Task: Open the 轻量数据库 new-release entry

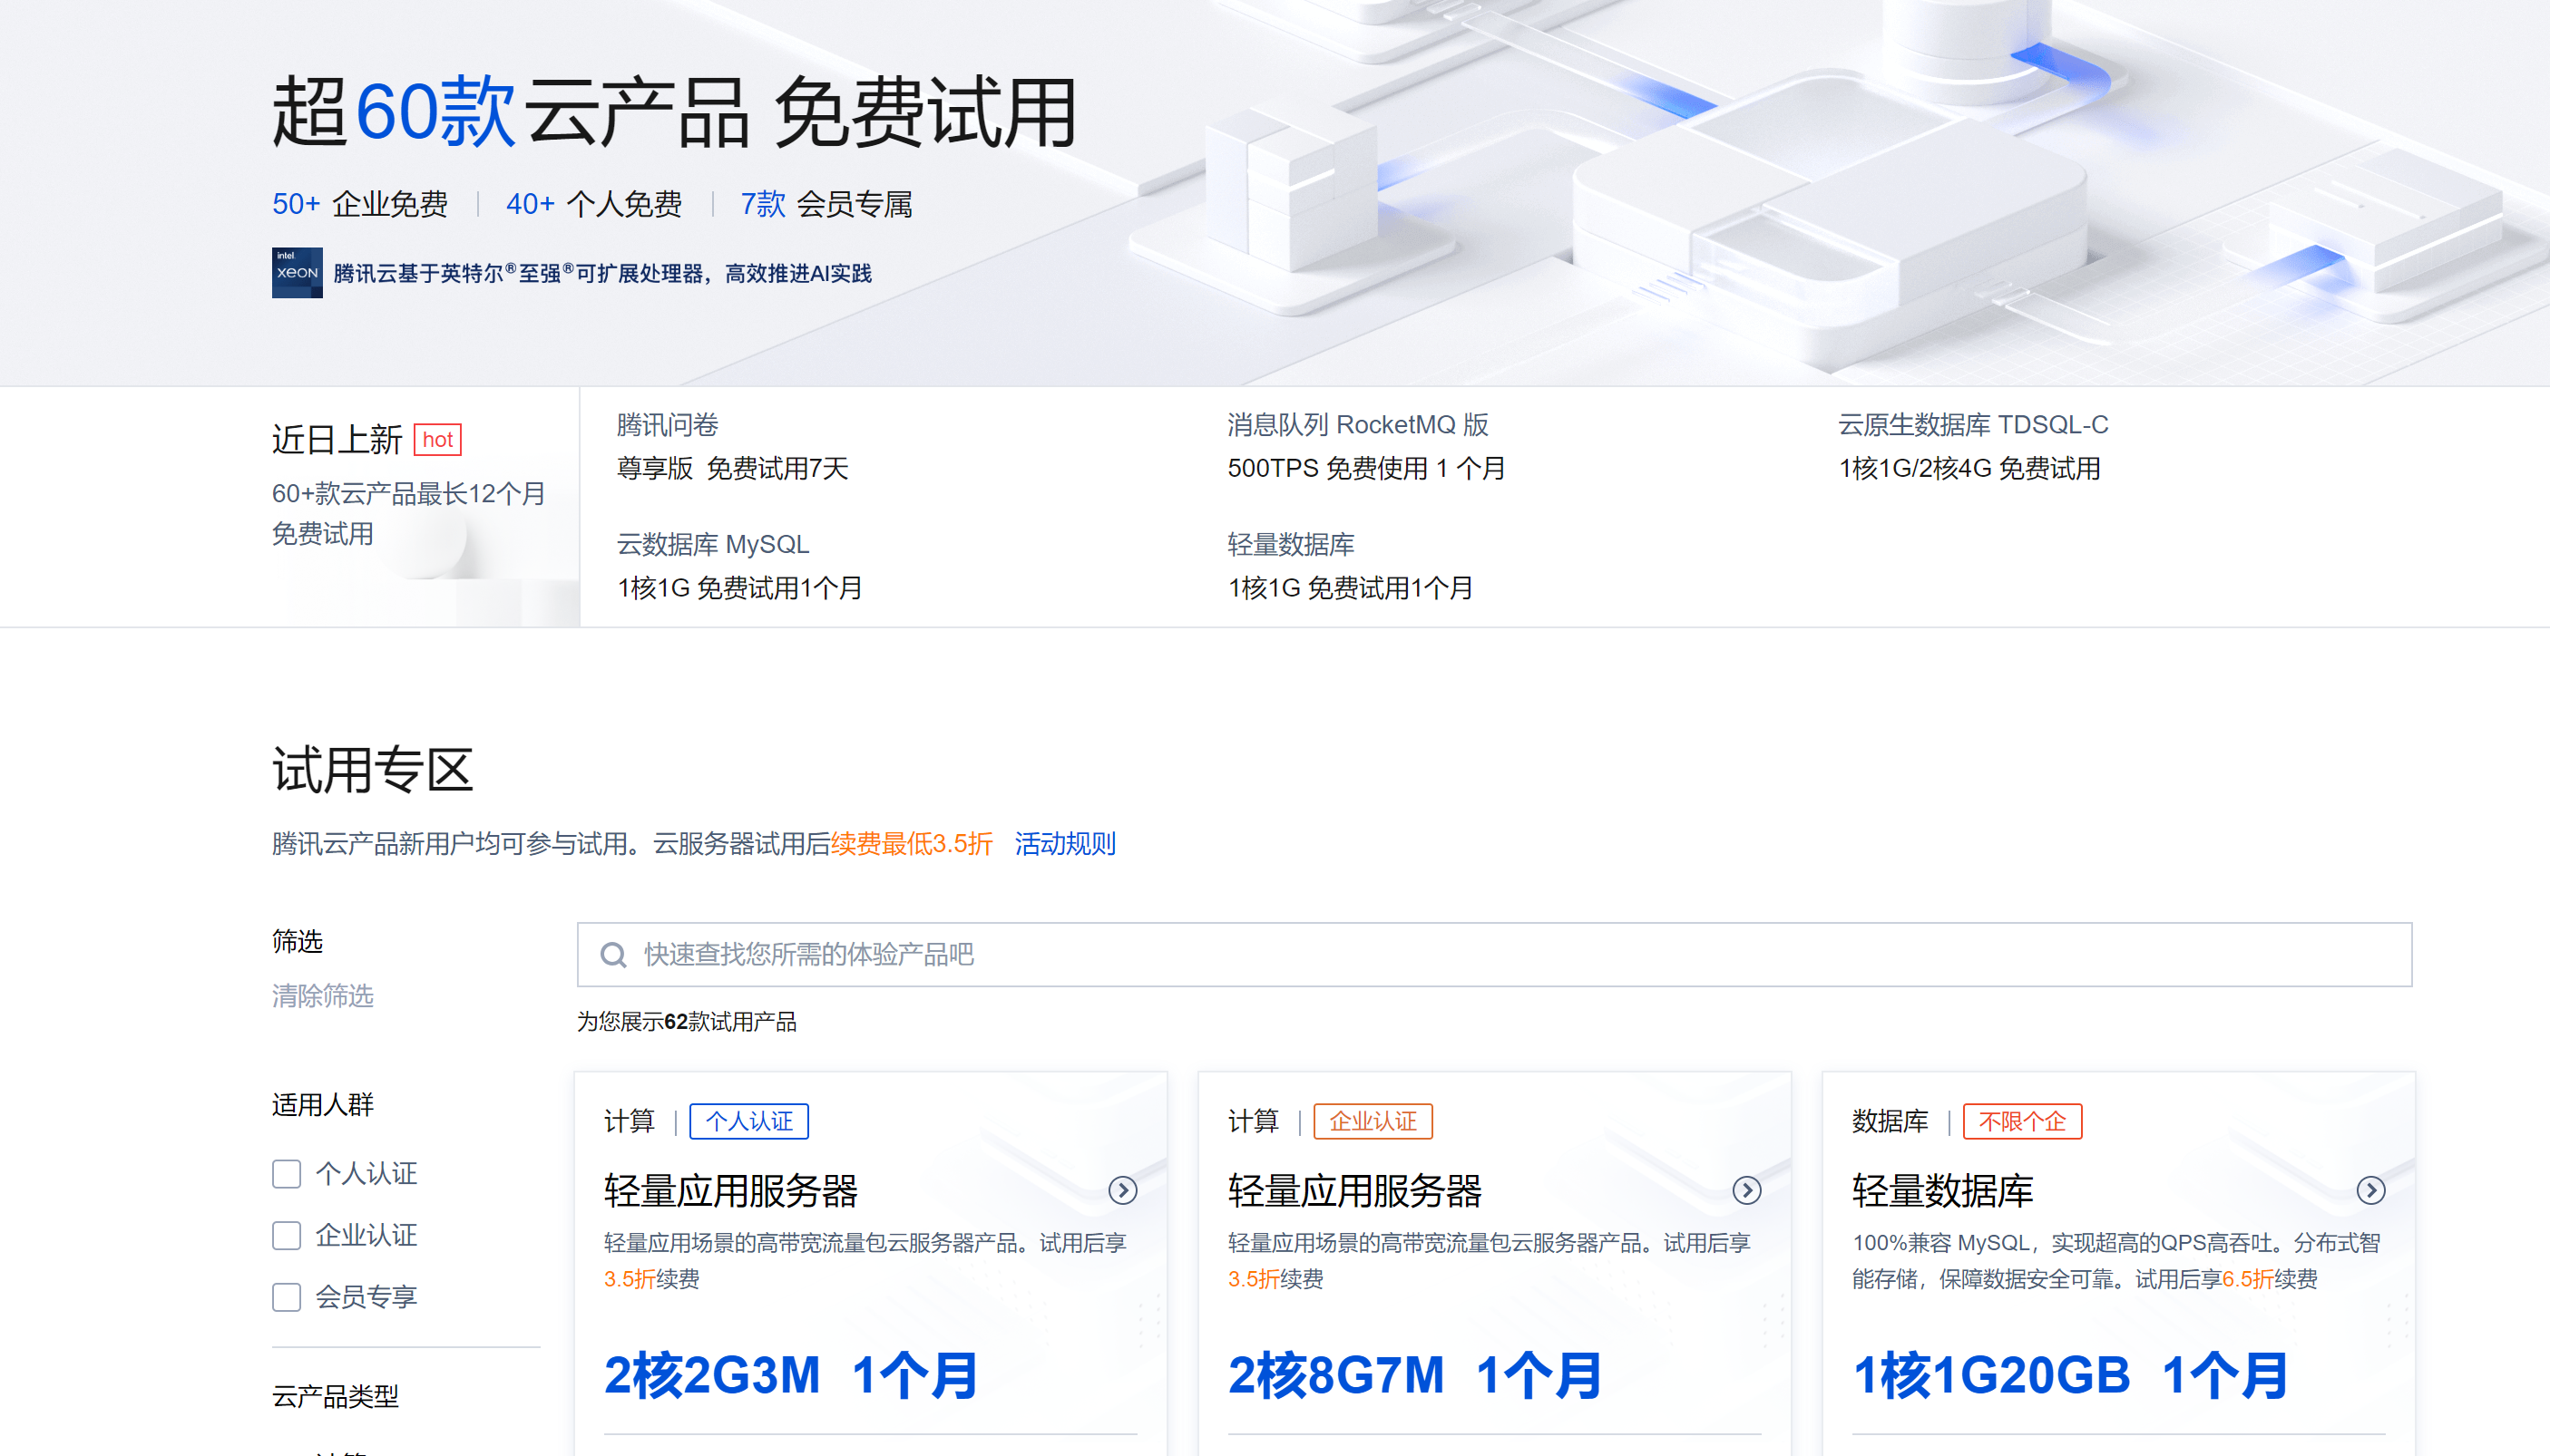Action: click(x=1291, y=545)
